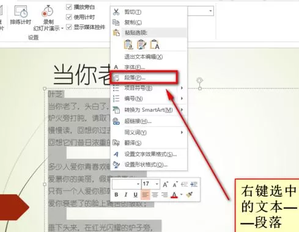Click the shape format icon
Image resolution: width=299 pixels, height=232 pixels.
(116, 165)
